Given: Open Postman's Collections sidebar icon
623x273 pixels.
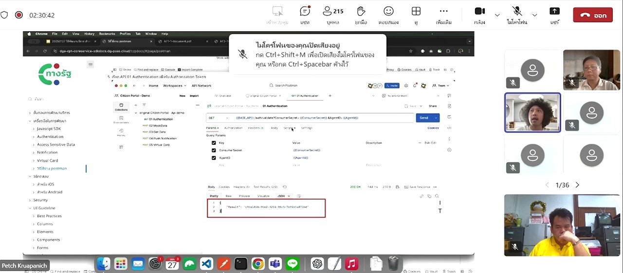Looking at the screenshot, I should [121, 107].
